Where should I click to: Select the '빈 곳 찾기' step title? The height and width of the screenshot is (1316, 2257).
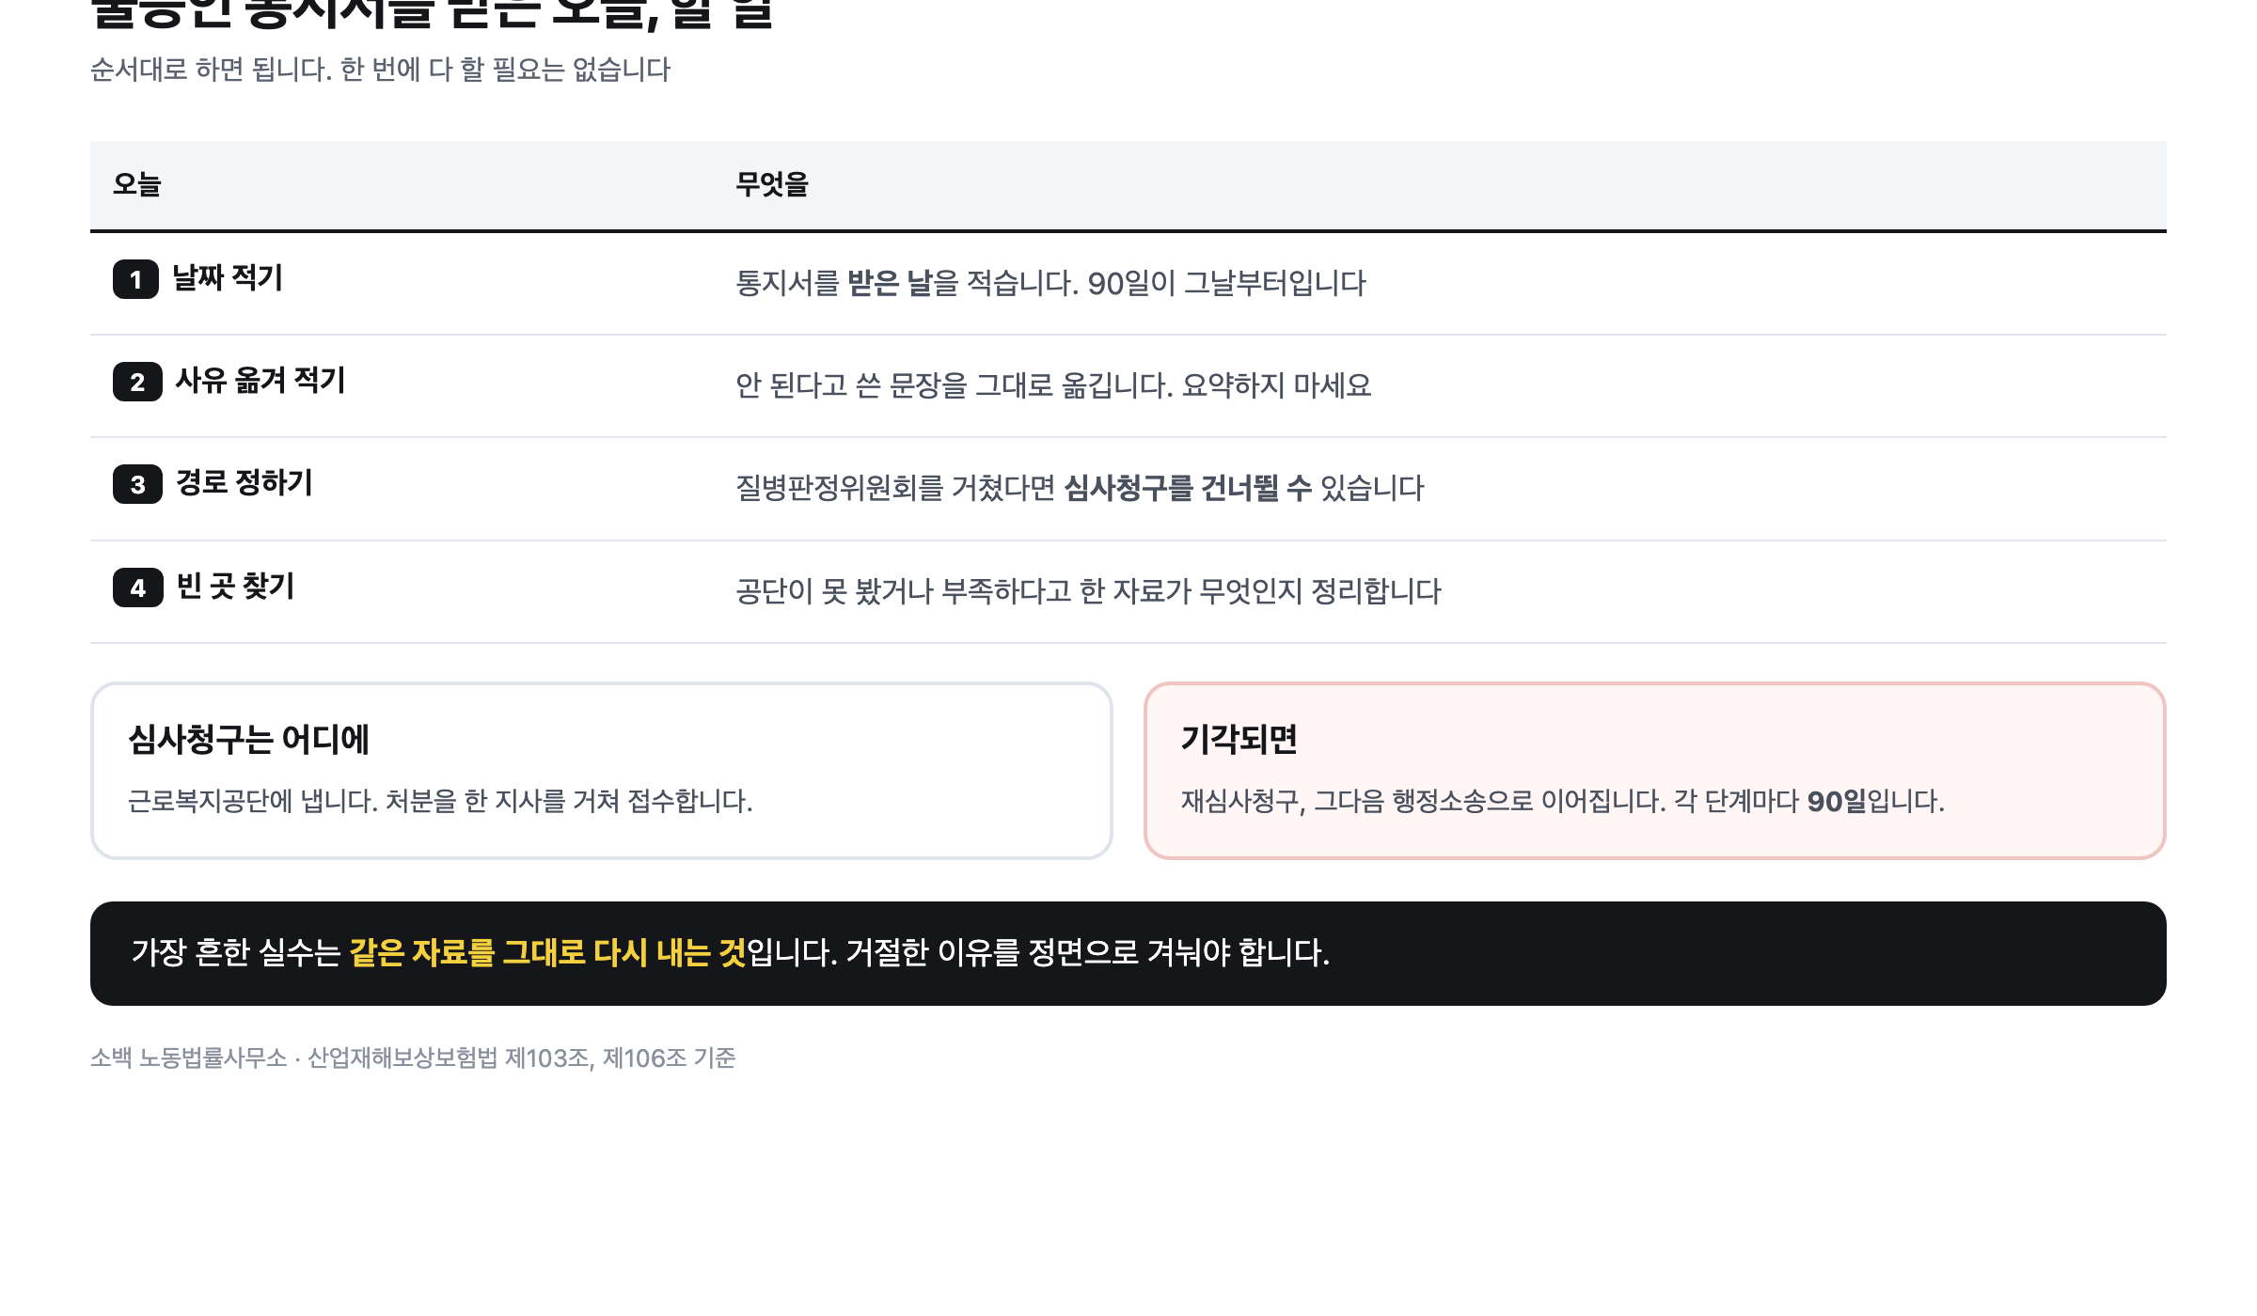click(236, 587)
